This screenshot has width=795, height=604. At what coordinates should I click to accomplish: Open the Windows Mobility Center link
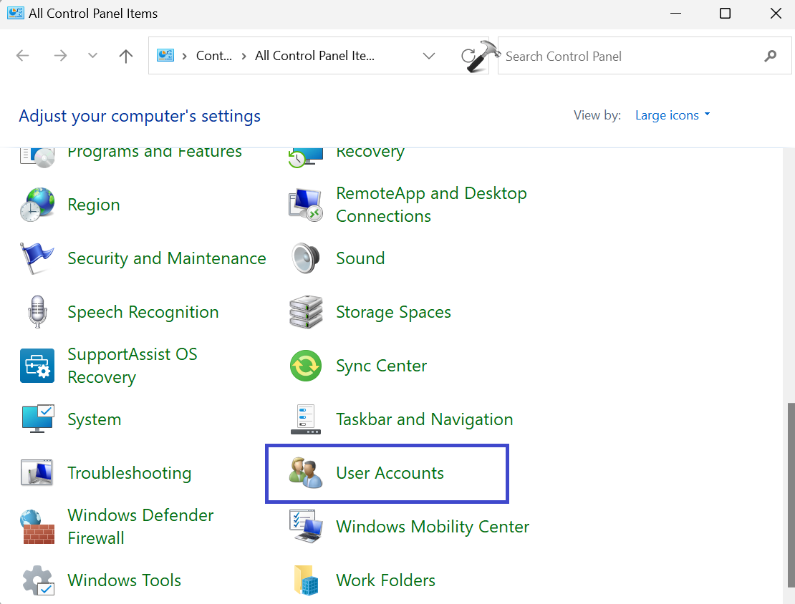433,527
